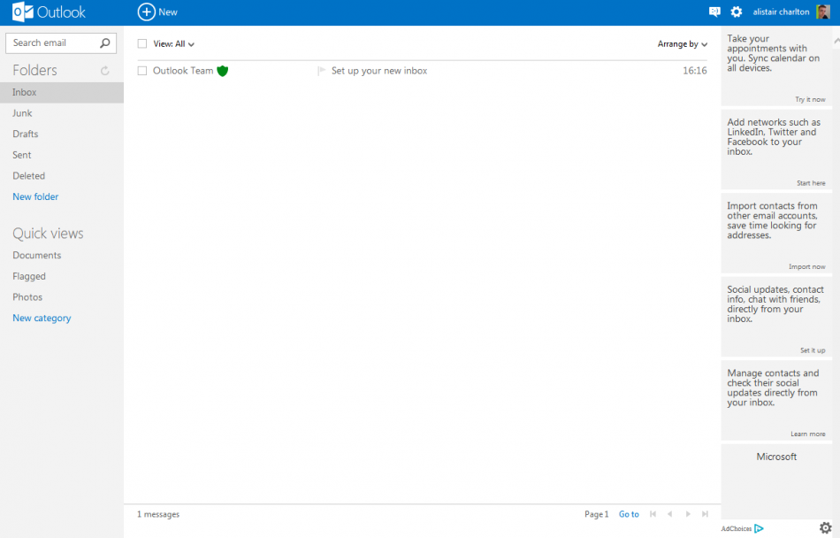Viewport: 840px width, 538px height.
Task: Click the Page 1 indicator
Action: click(x=596, y=514)
